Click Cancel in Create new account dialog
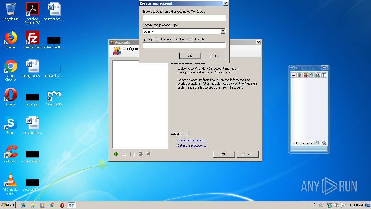The width and height of the screenshot is (371, 209). point(214,56)
